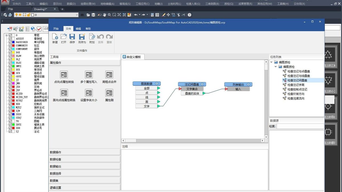Open the 图面数据 node settings gear
The height and width of the screenshot is (192, 342).
coord(157,84)
